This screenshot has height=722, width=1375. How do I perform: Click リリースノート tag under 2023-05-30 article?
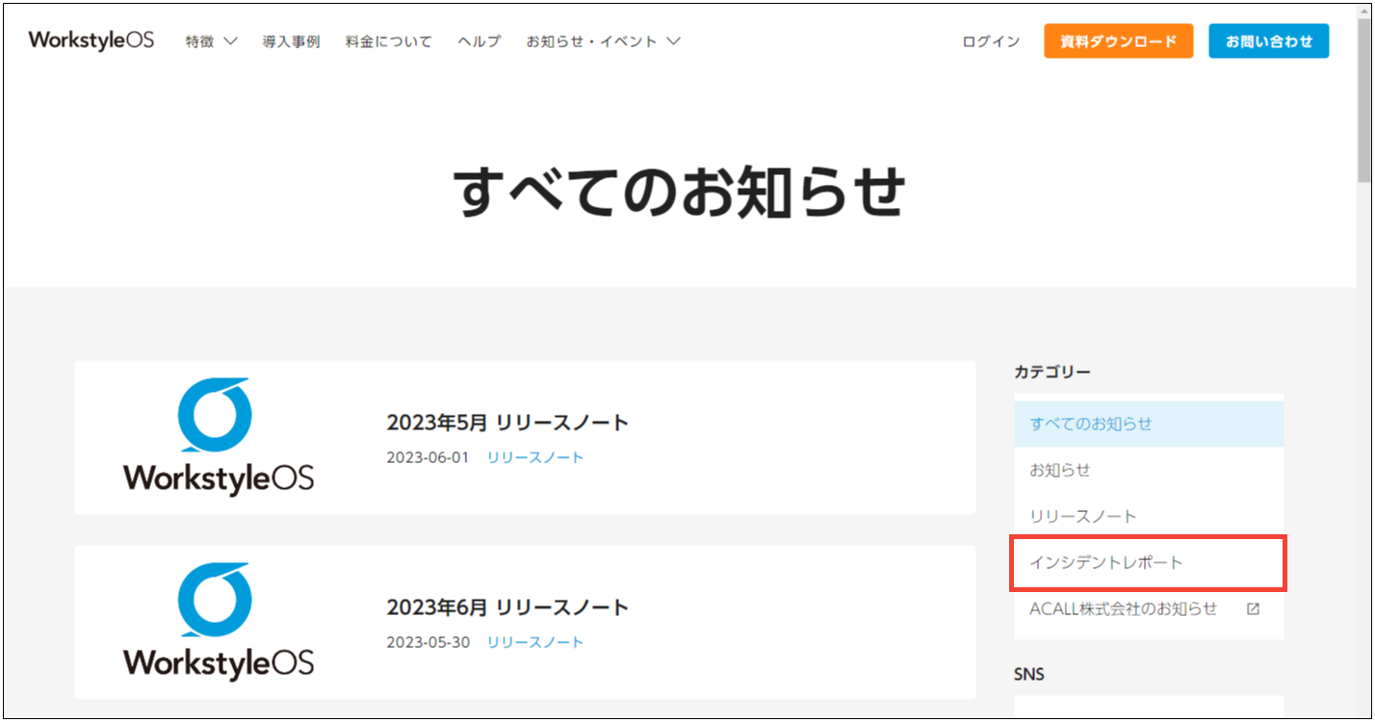(535, 642)
